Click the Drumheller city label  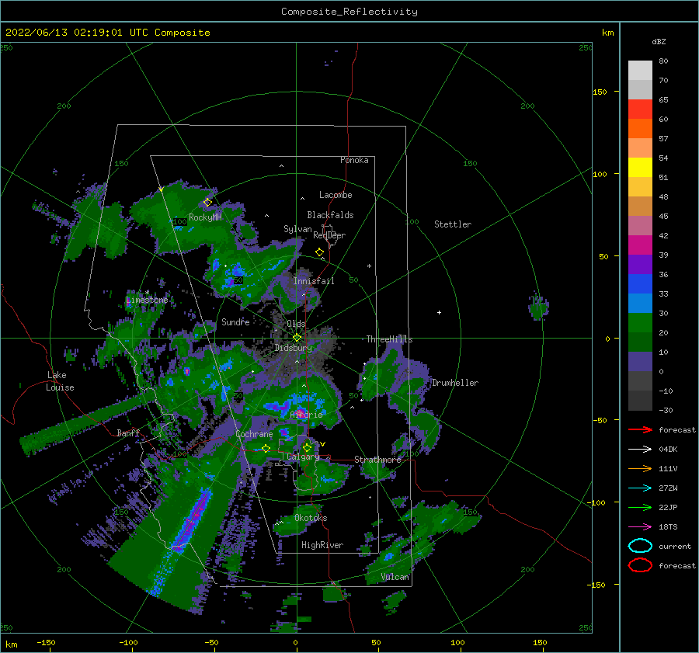tap(455, 383)
